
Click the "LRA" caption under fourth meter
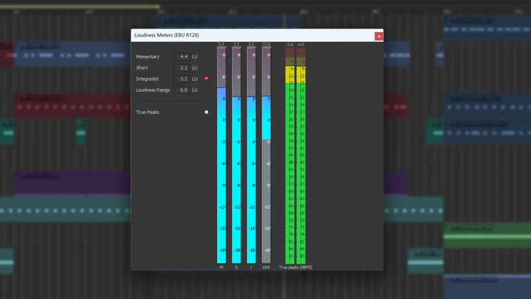pos(266,267)
